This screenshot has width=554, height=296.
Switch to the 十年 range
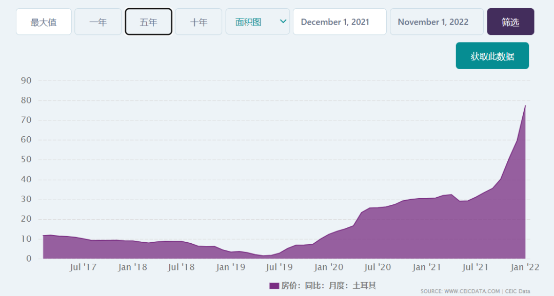pyautogui.click(x=199, y=22)
